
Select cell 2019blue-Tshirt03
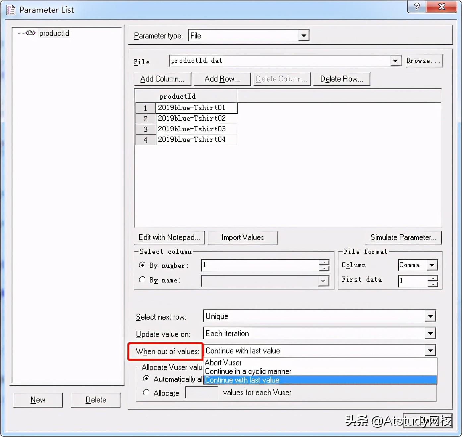[197, 129]
